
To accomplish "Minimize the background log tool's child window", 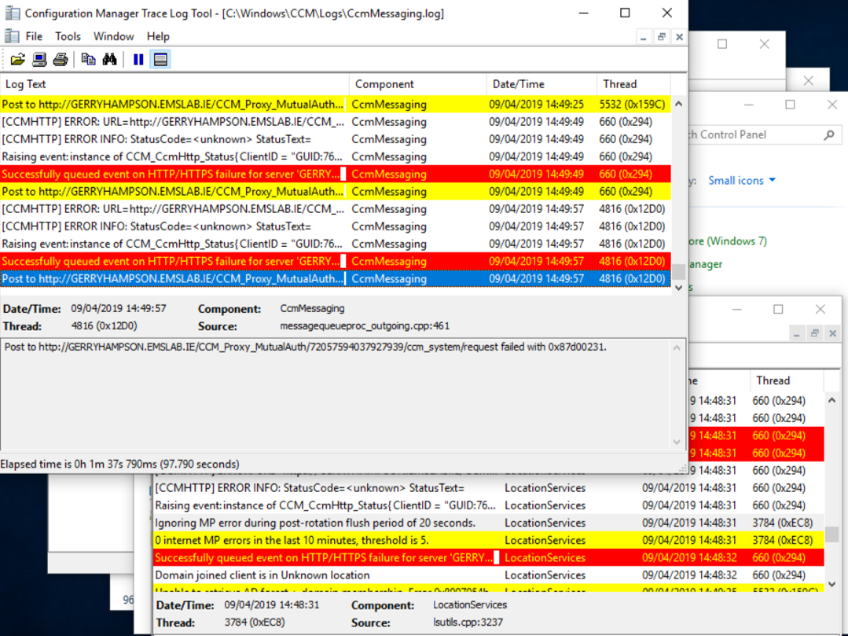I will coord(796,334).
